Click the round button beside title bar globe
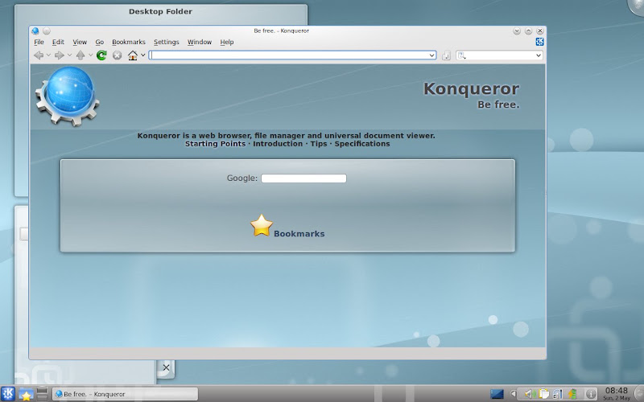 (x=47, y=31)
